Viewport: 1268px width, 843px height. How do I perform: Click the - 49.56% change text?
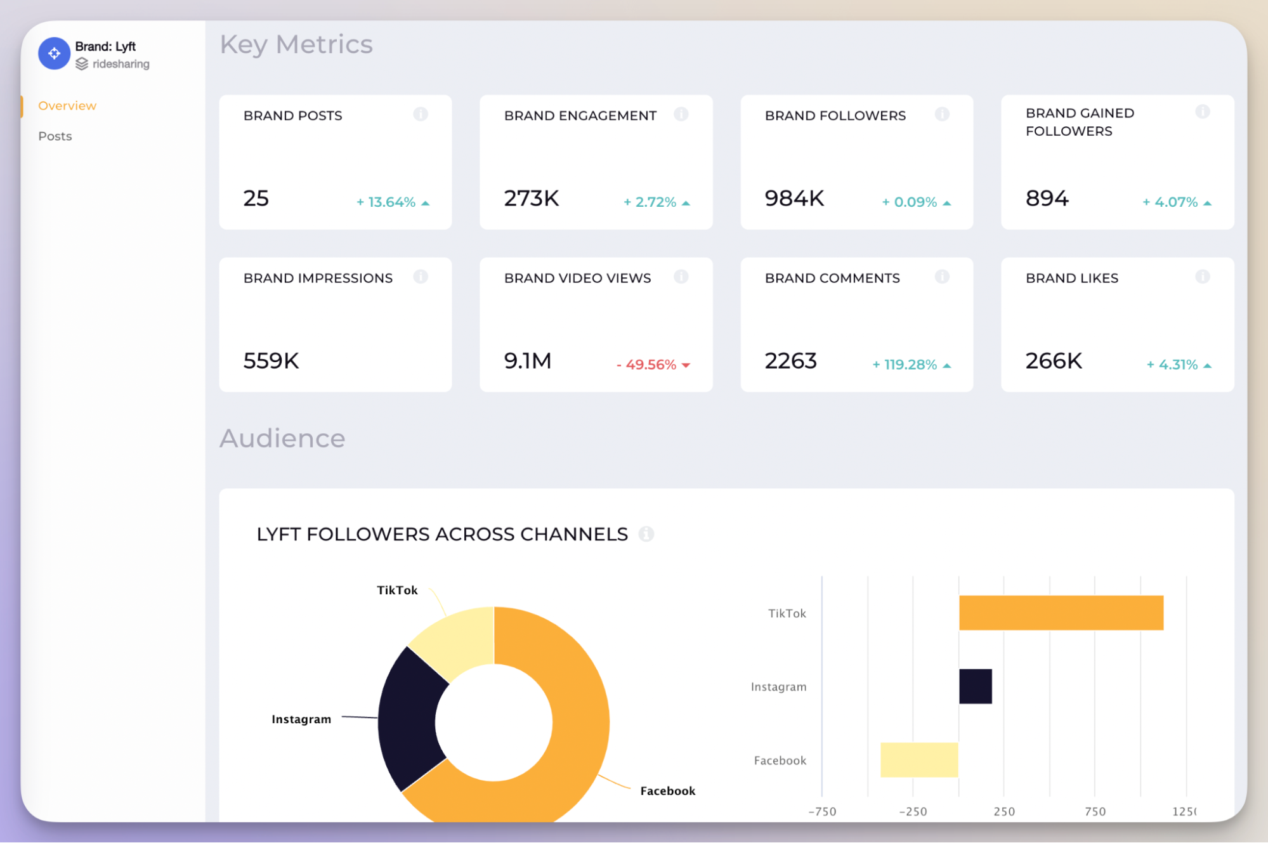coord(646,365)
